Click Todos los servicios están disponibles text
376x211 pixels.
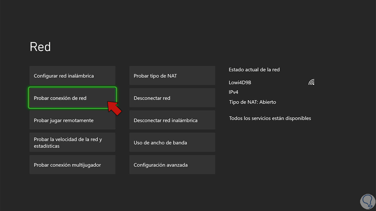click(x=270, y=118)
